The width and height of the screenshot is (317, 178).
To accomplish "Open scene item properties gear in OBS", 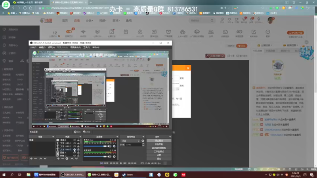I will pyautogui.click(x=77, y=132).
